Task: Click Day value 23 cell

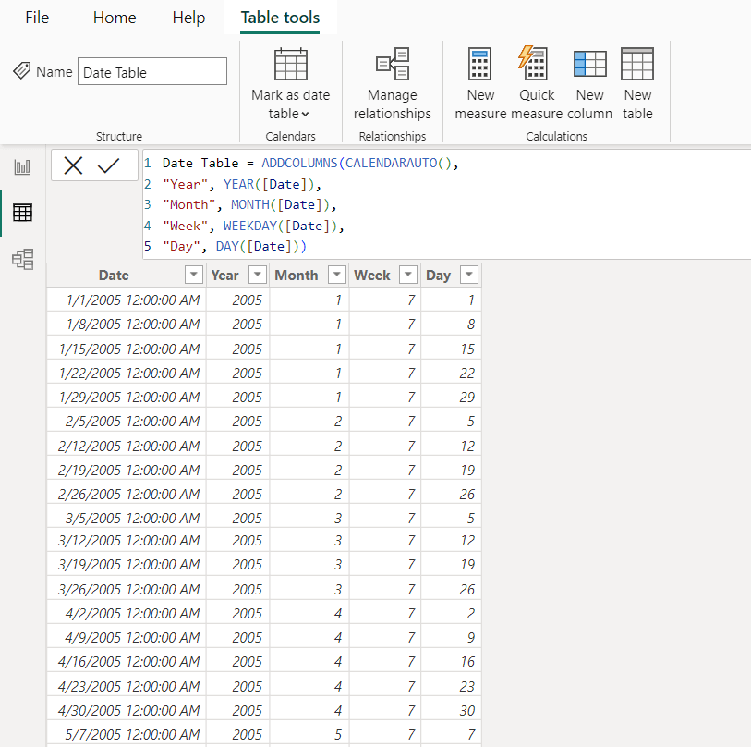Action: (451, 686)
